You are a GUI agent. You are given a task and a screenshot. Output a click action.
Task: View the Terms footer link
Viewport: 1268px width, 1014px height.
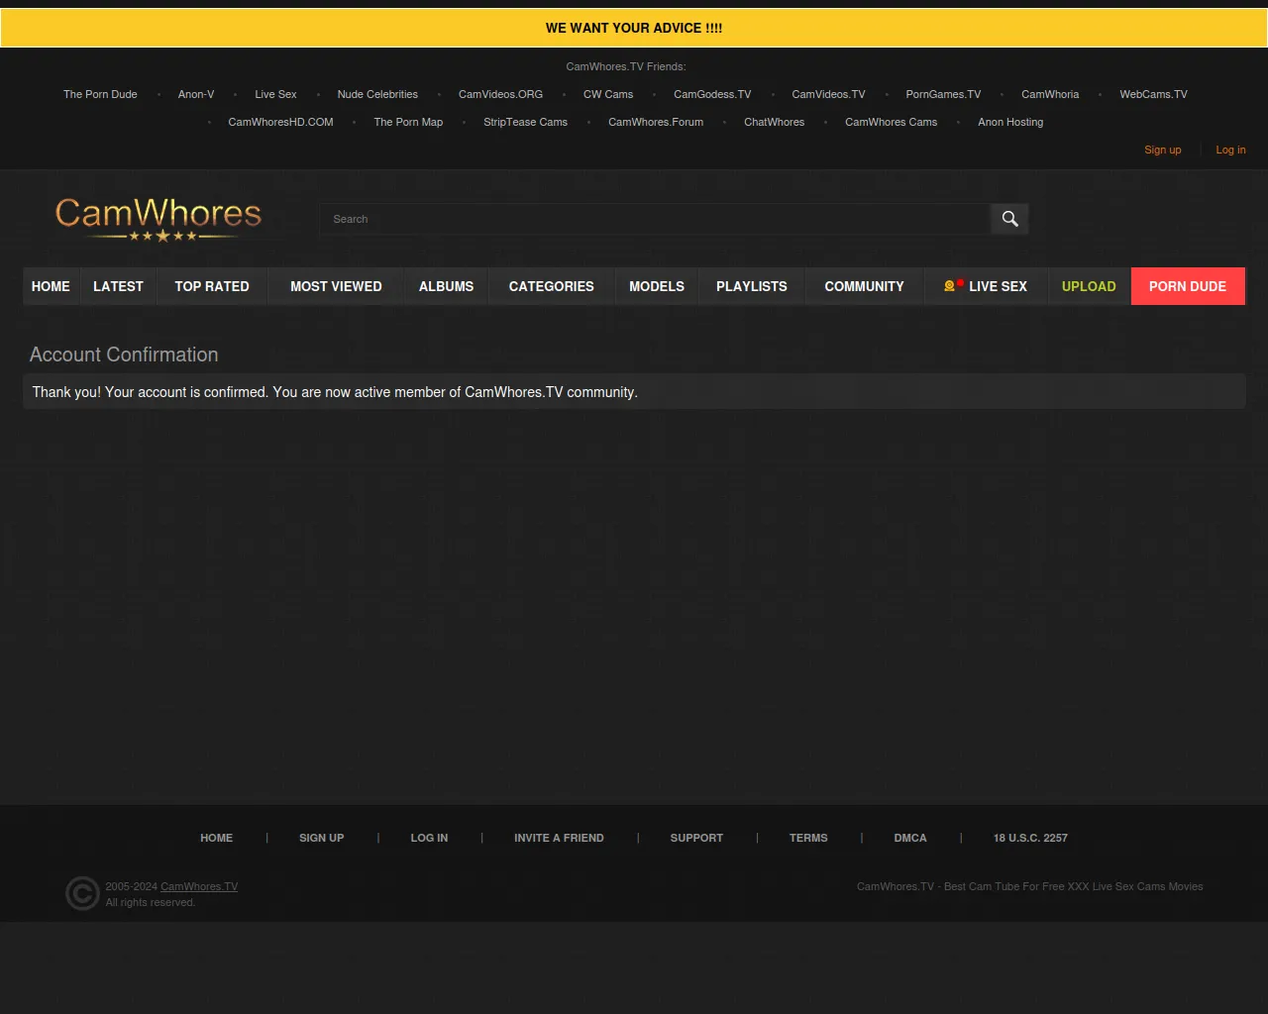(808, 838)
